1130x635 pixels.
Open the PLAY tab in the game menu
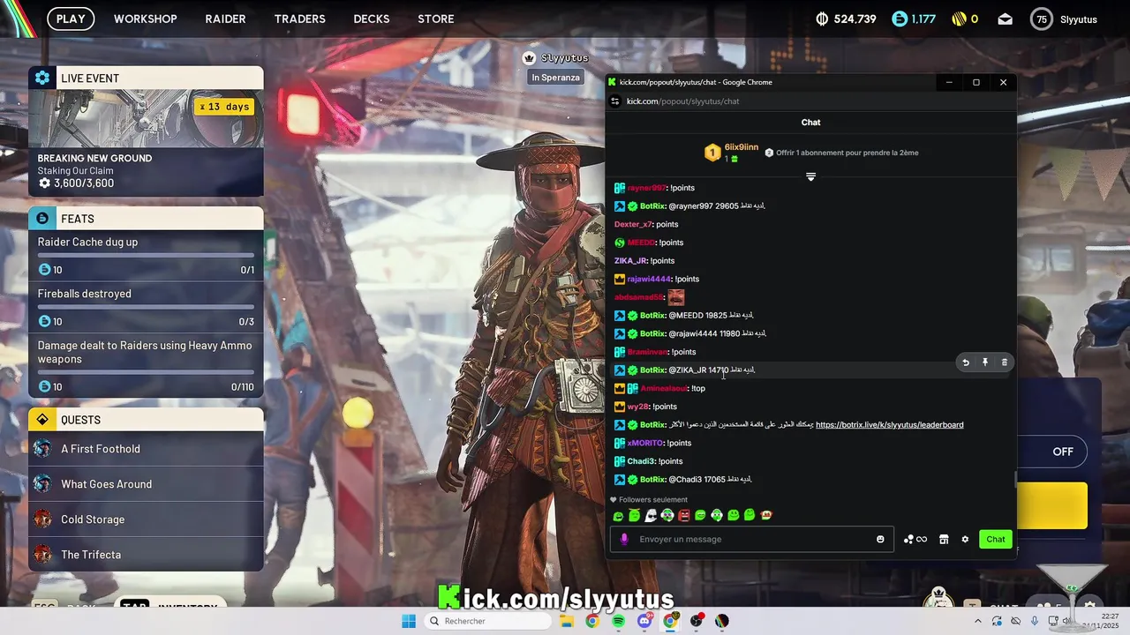[71, 19]
